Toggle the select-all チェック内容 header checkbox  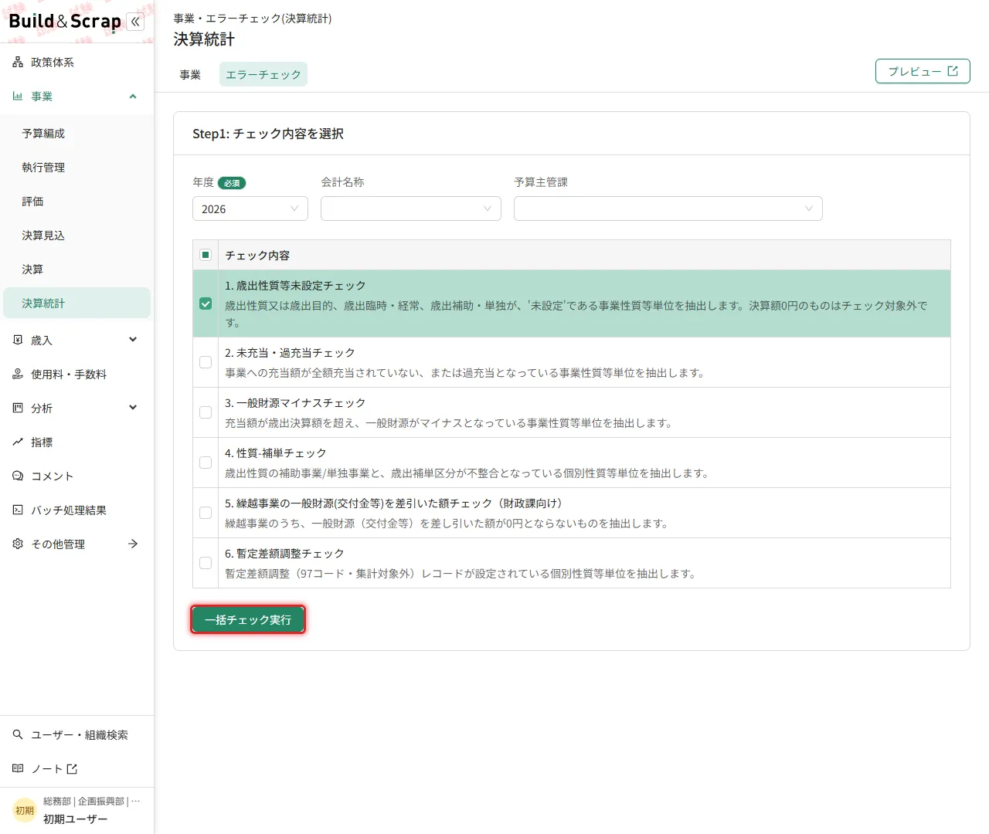(206, 255)
